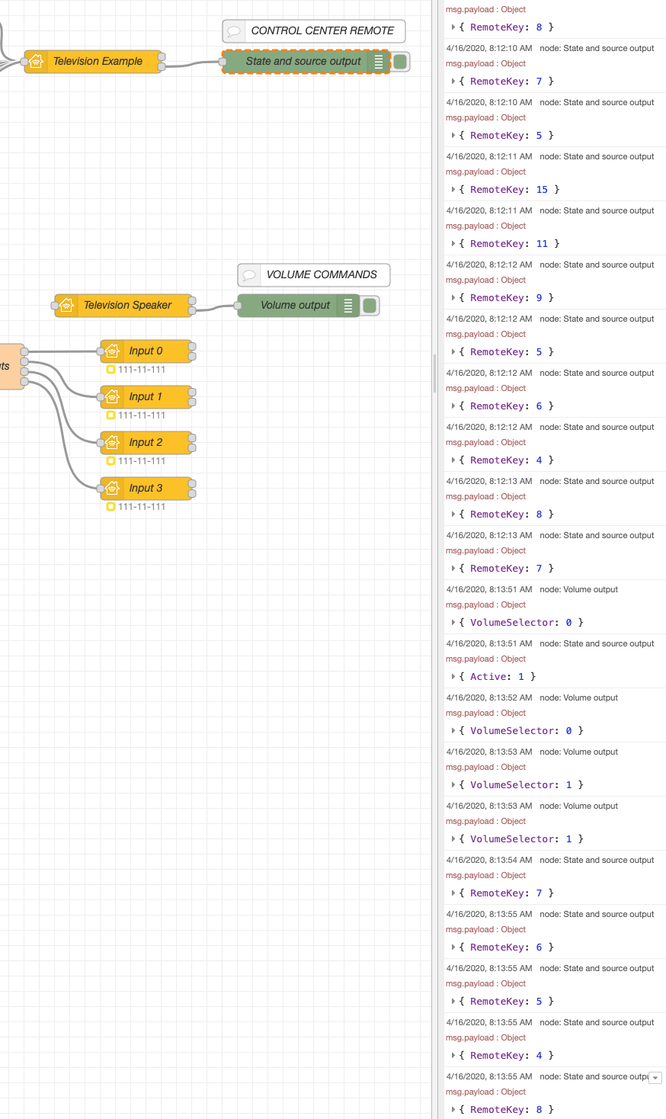This screenshot has height=1119, width=666.
Task: Expand the RemoteKey: 9 debug message
Action: (x=453, y=298)
